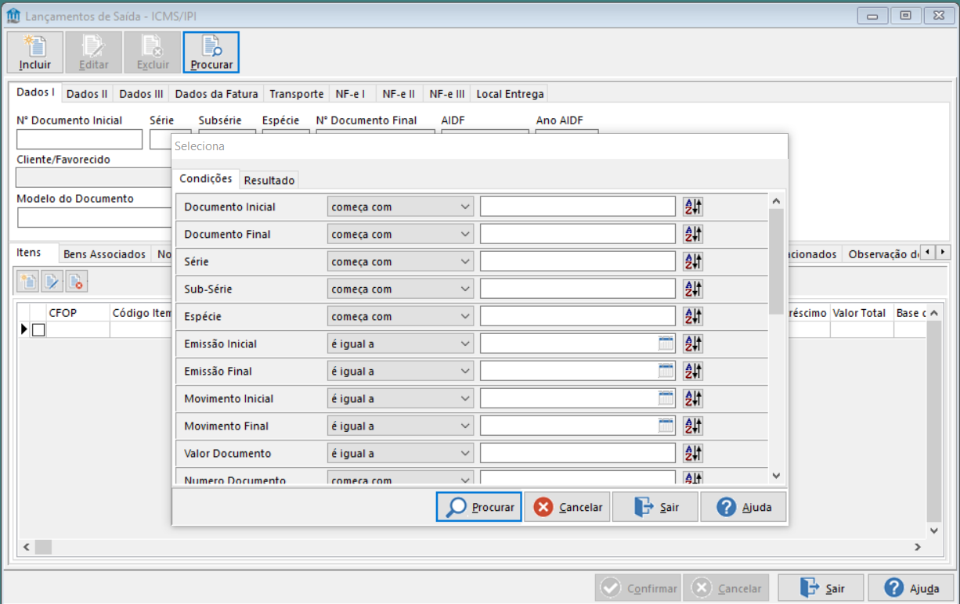Open calendar picker for Movimento Final
This screenshot has height=604, width=960.
tap(666, 426)
